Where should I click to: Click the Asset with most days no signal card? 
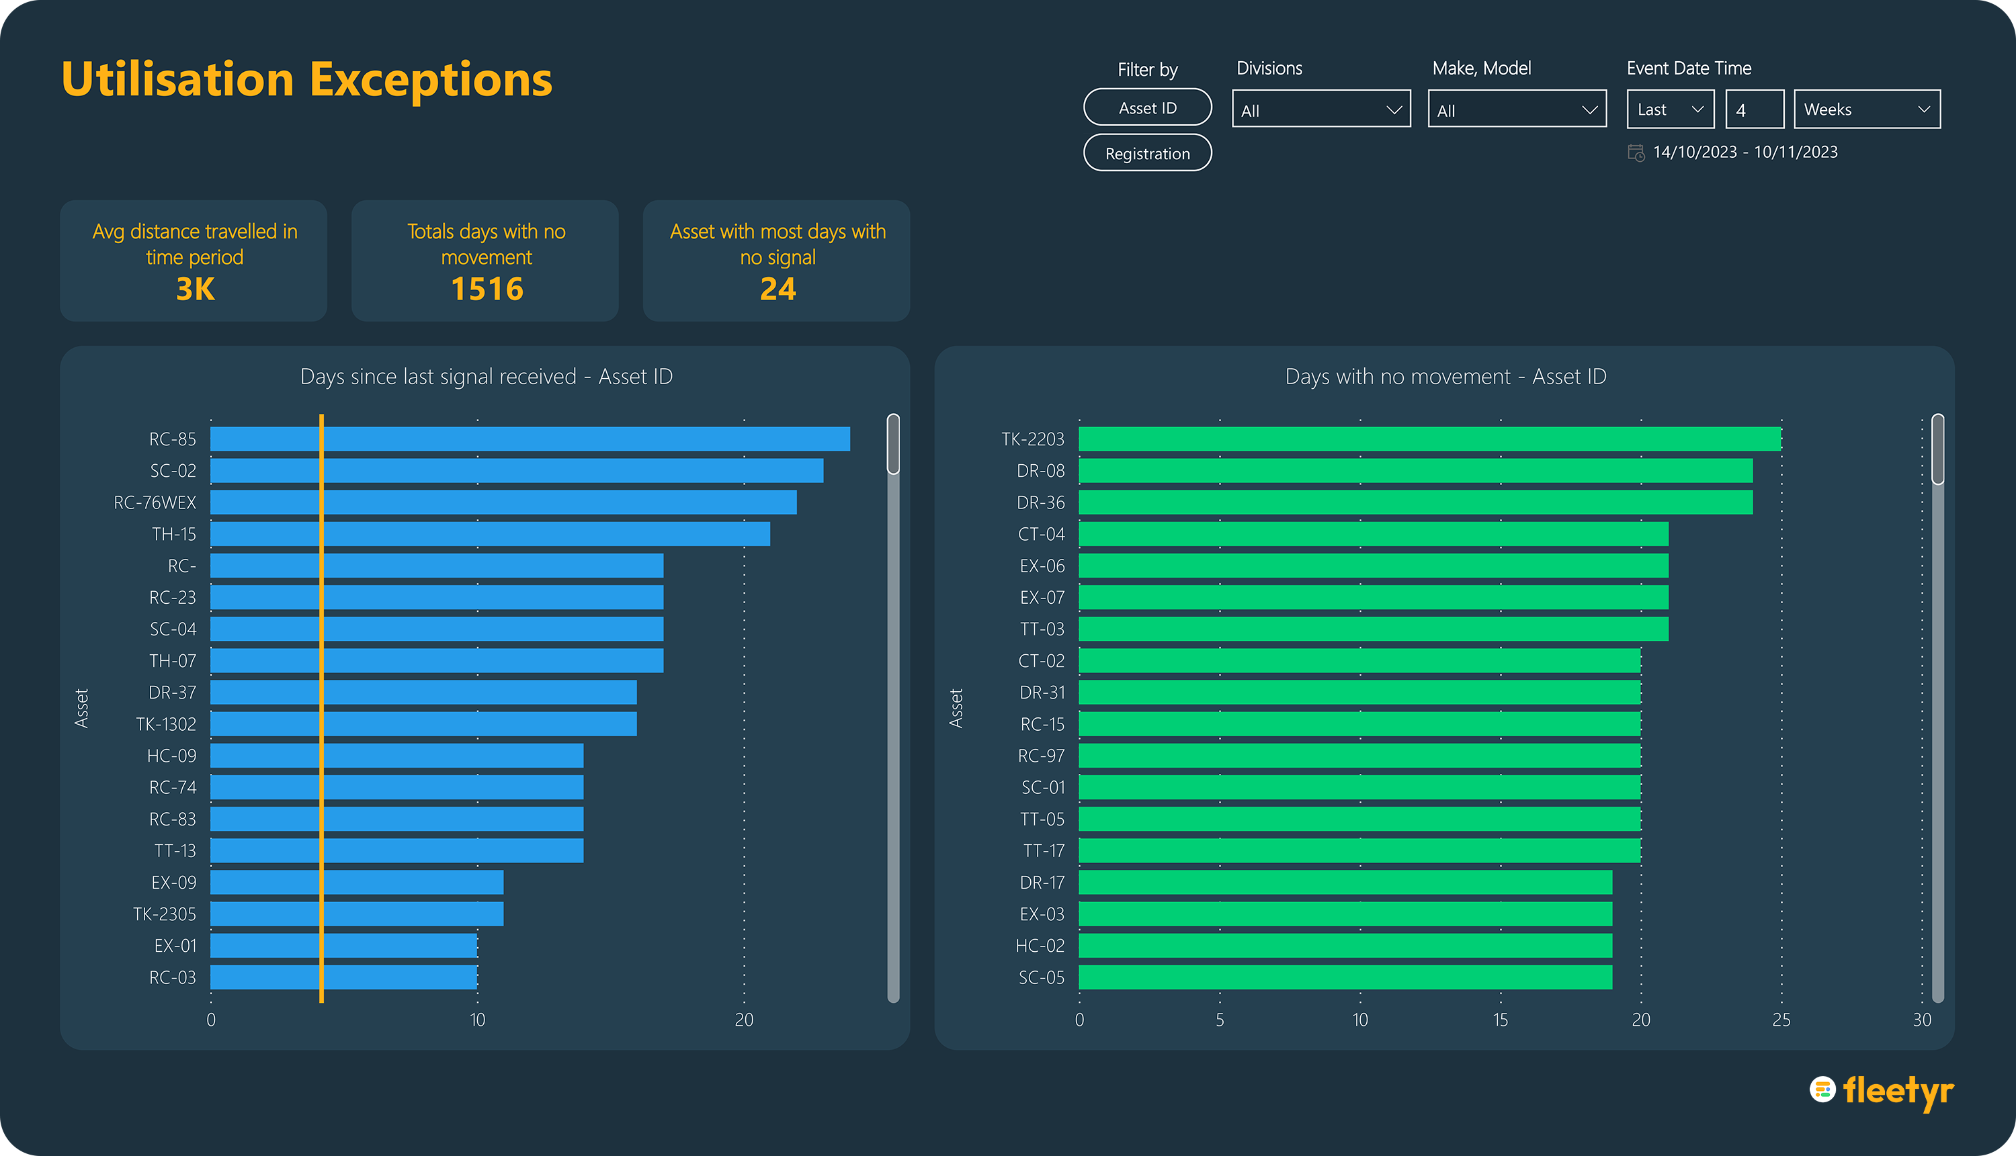coord(777,261)
